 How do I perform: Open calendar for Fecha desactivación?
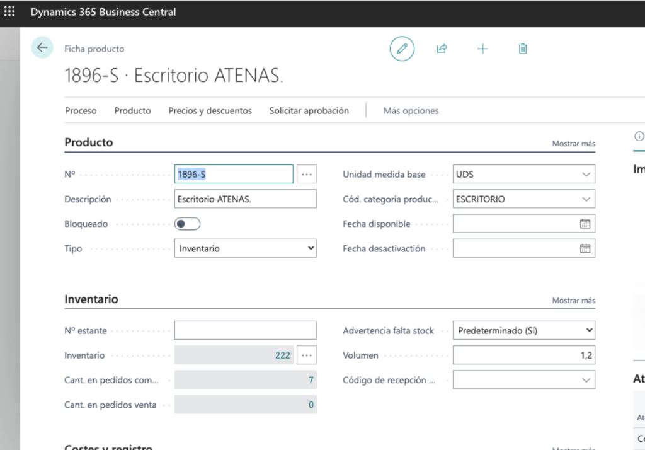pyautogui.click(x=585, y=248)
